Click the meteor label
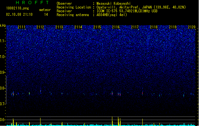 (x=45, y=10)
